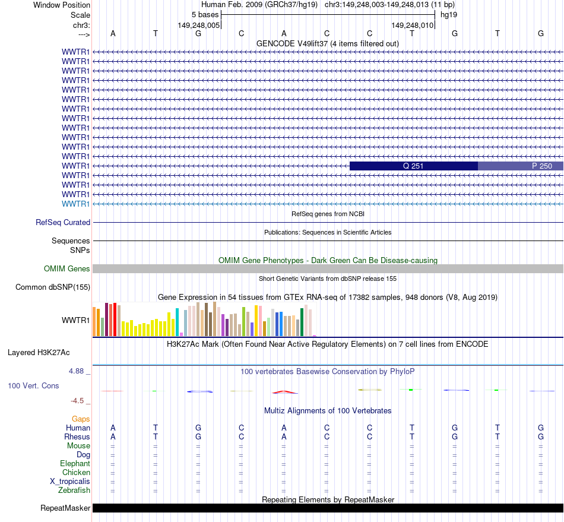Click the Layered H3K27Ac label

point(39,353)
